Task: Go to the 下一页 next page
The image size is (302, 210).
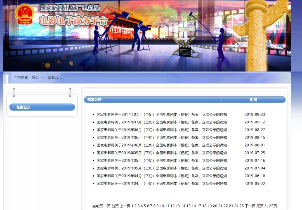Action: 250,206
